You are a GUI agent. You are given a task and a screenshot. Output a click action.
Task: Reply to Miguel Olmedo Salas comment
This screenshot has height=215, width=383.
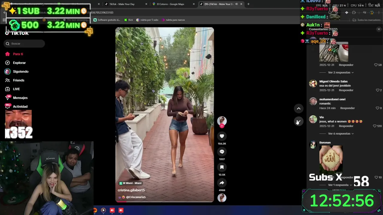coord(346,90)
